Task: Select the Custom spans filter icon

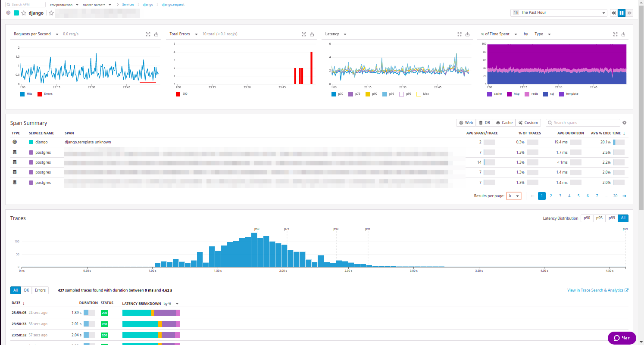Action: (x=528, y=123)
